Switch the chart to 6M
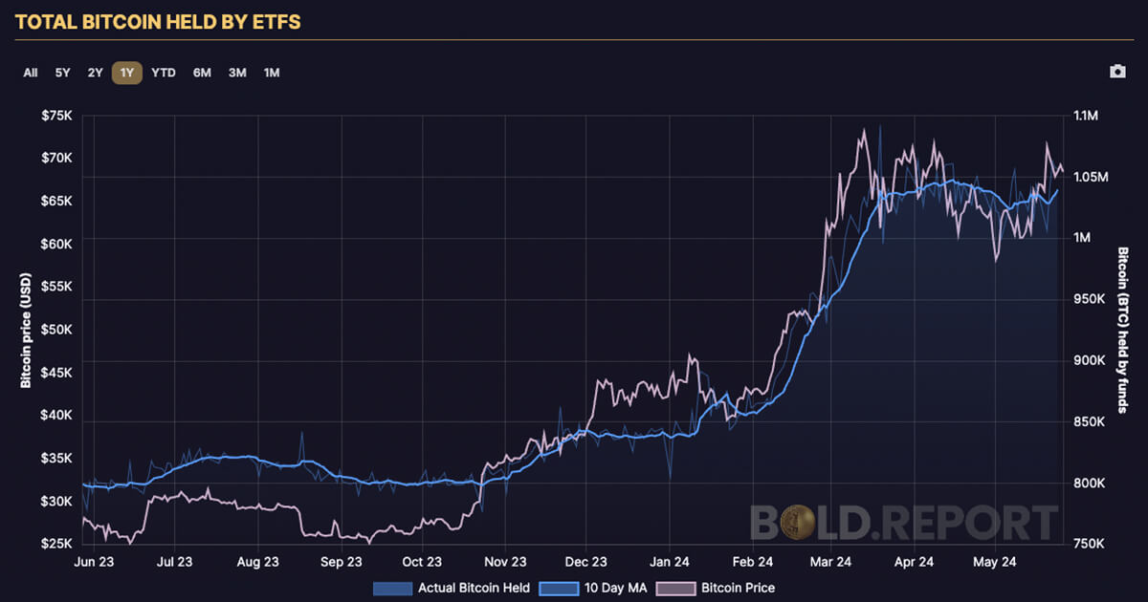The width and height of the screenshot is (1148, 602). tap(202, 73)
